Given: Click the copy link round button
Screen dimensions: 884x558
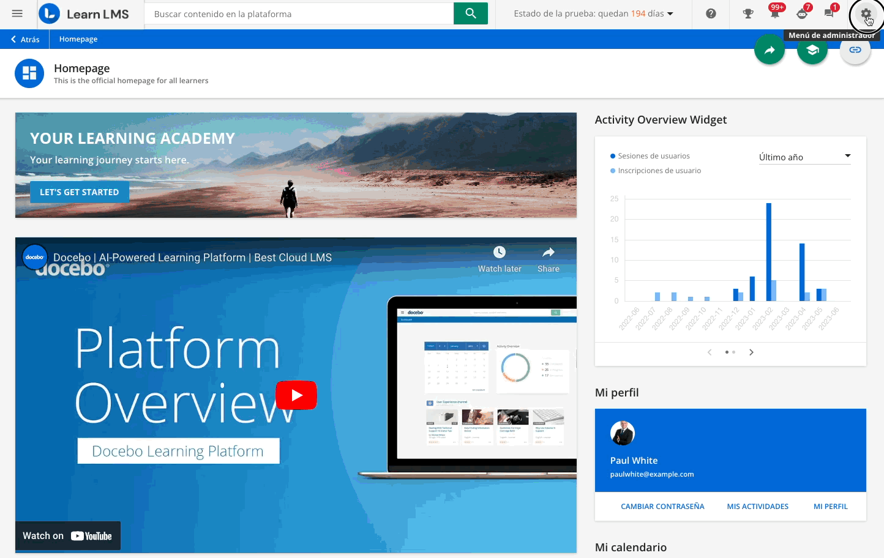Looking at the screenshot, I should 855,50.
